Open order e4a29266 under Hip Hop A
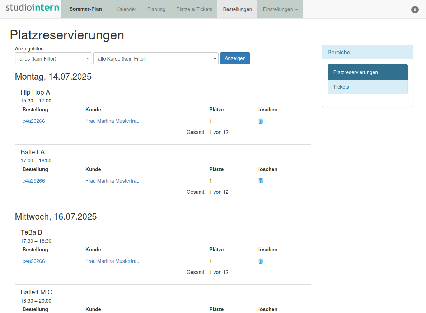The image size is (426, 313). [x=34, y=121]
